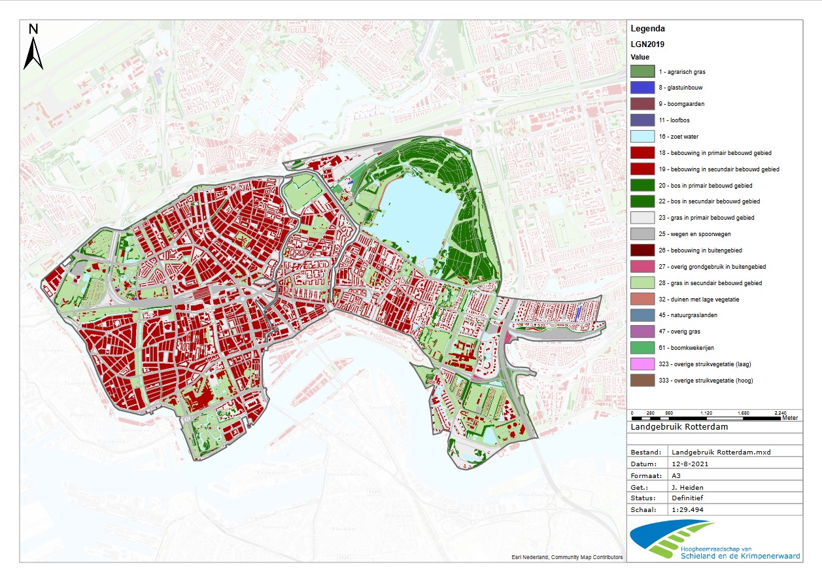Click the boomkwekerijen legend swatch
Viewport: 822px width, 582px height.
coord(642,348)
